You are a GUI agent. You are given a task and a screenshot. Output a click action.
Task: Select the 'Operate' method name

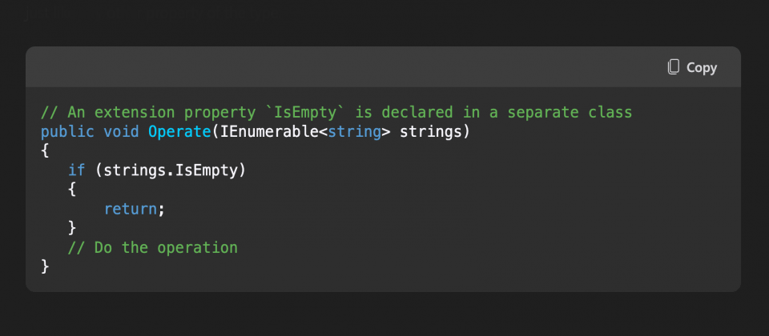click(x=179, y=132)
